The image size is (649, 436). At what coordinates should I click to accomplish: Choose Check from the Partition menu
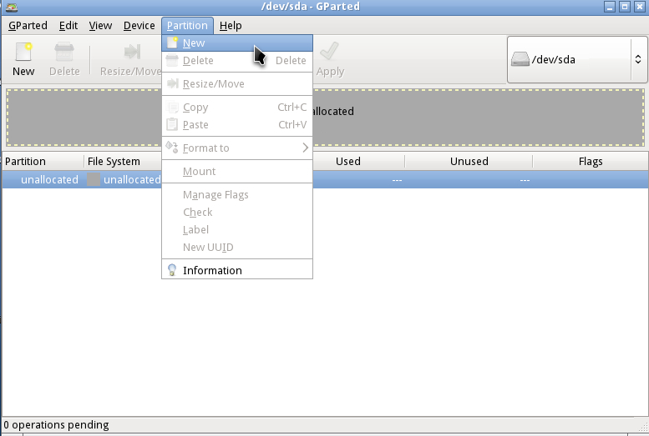(237, 212)
